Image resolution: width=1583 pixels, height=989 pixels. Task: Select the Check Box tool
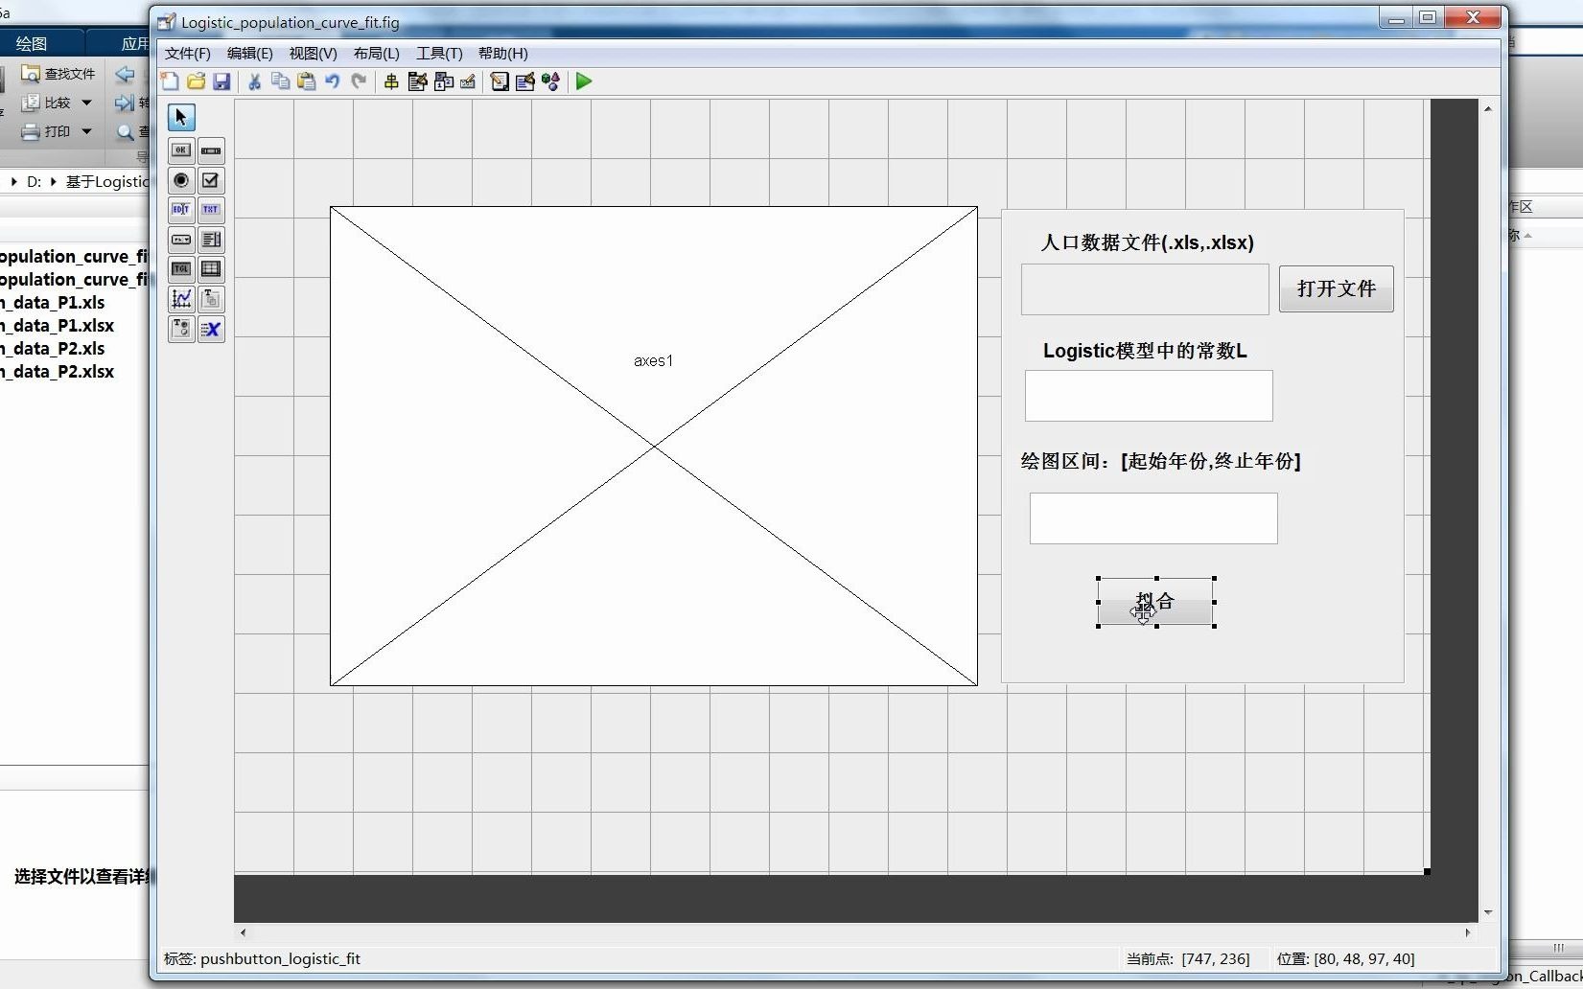pos(211,180)
